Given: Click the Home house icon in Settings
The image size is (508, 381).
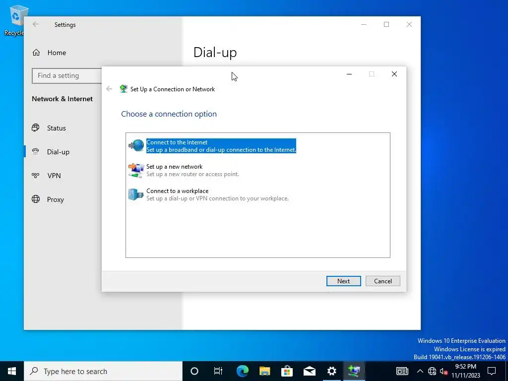Looking at the screenshot, I should (x=36, y=53).
